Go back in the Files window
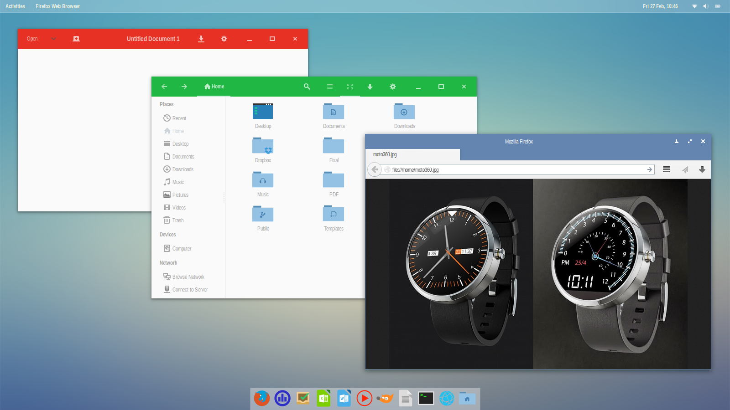 (164, 87)
